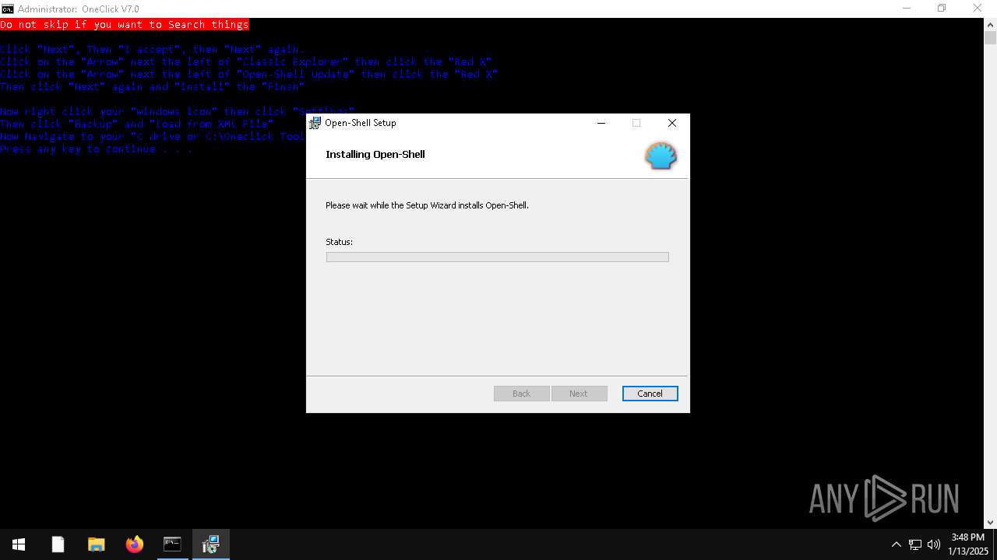Minimize the OneClick V7.0 console window
This screenshot has width=997, height=560.
[907, 9]
